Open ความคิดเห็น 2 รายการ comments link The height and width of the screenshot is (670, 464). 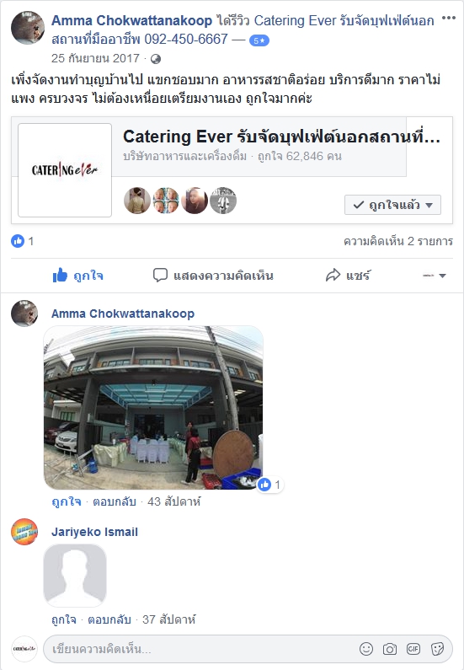coord(397,241)
